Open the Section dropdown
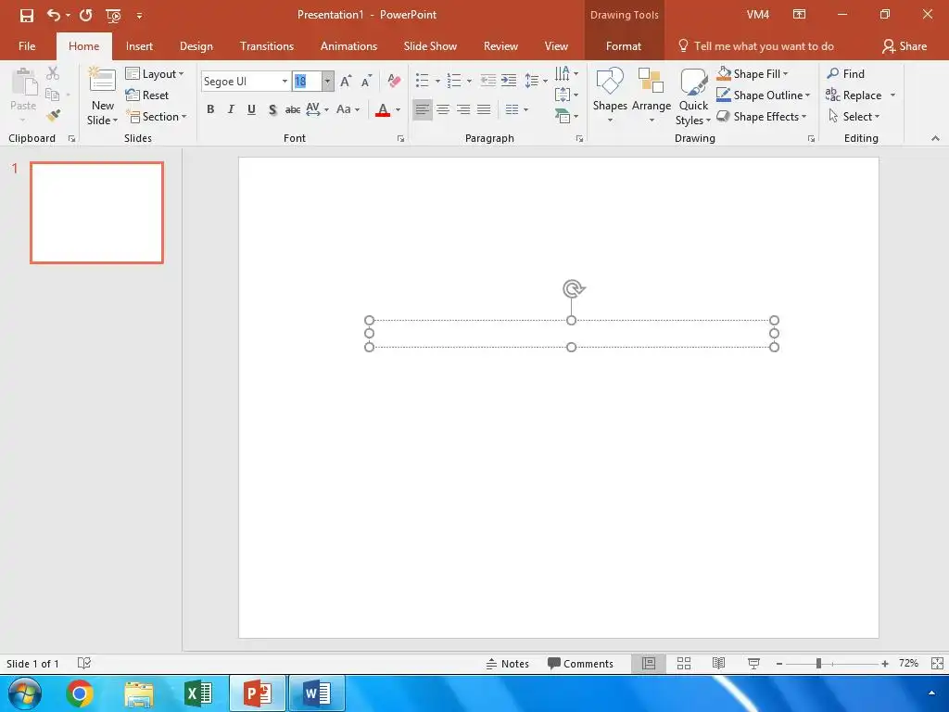Image resolution: width=949 pixels, height=712 pixels. pos(156,116)
